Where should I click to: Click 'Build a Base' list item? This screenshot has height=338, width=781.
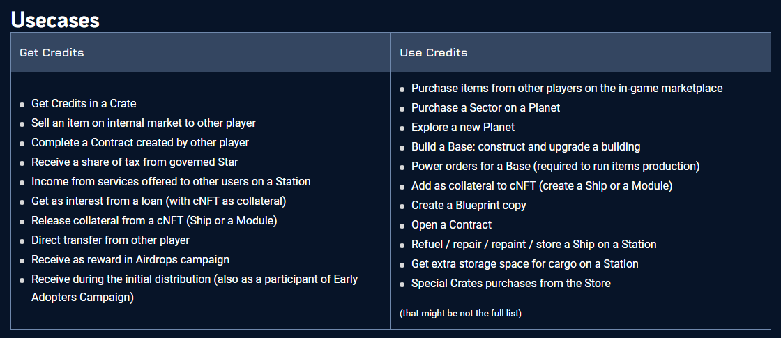[x=526, y=147]
